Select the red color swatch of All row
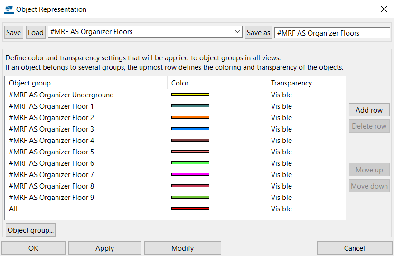 [x=190, y=209]
